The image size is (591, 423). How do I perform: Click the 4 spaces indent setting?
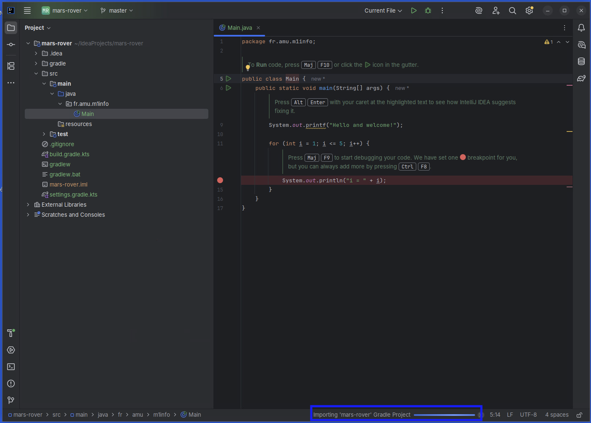(557, 415)
